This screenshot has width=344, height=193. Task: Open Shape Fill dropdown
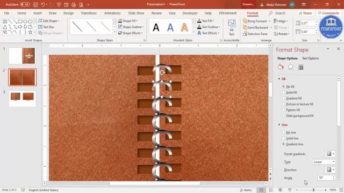click(x=128, y=21)
